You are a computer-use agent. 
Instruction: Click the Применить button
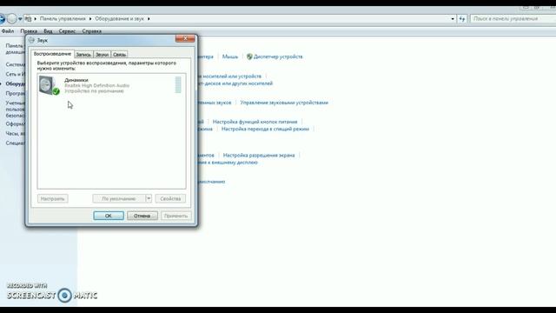(x=175, y=216)
